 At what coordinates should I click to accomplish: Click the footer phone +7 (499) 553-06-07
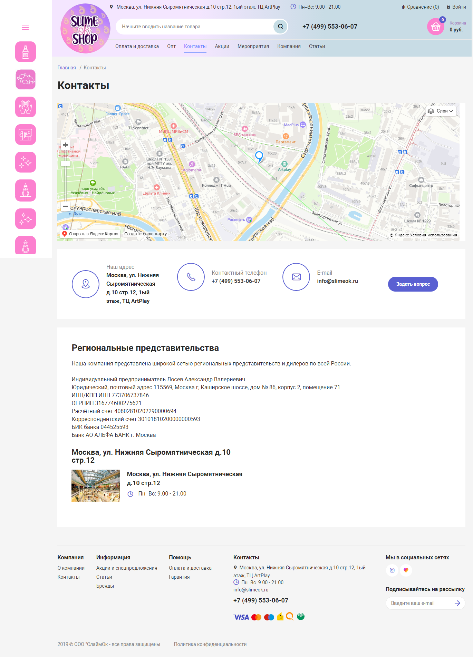(x=261, y=600)
